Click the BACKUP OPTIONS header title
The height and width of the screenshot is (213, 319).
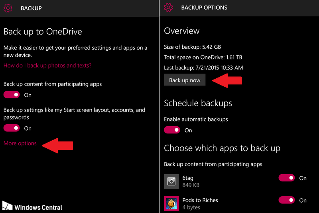204,8
